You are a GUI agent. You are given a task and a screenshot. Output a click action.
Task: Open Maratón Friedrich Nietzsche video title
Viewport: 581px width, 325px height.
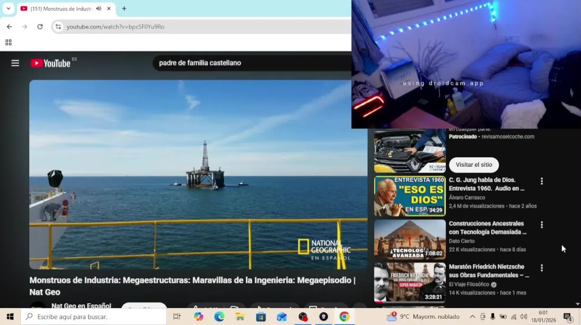tap(489, 271)
